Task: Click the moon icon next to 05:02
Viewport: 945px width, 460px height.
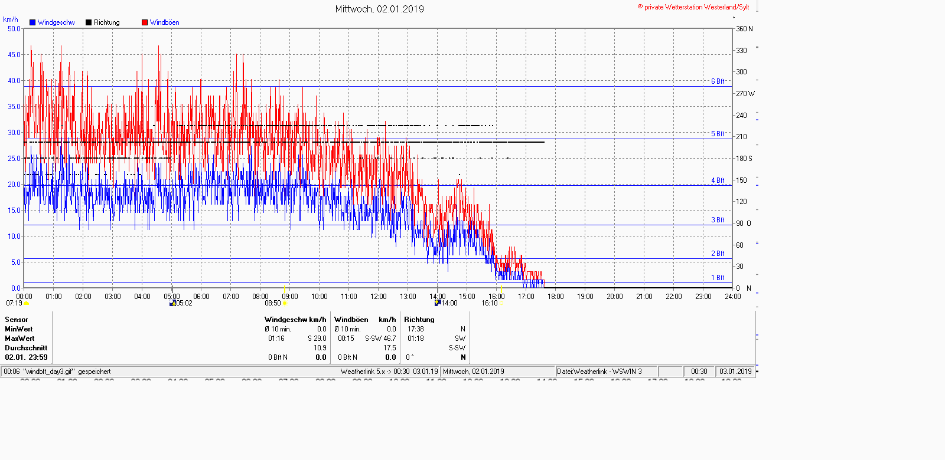Action: pyautogui.click(x=172, y=303)
